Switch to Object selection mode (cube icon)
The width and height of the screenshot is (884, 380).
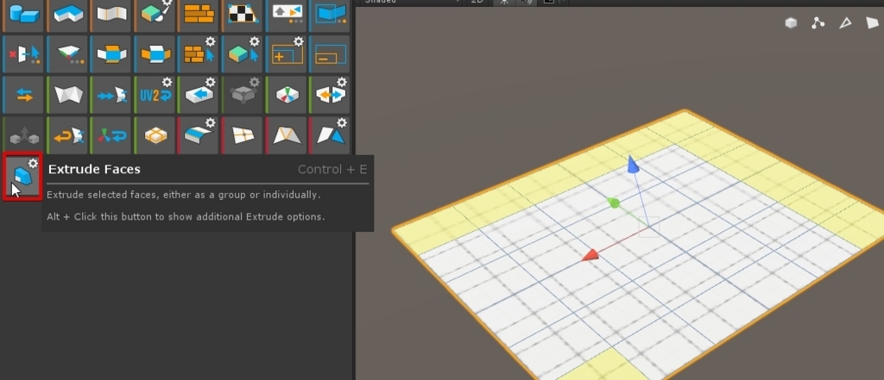pyautogui.click(x=791, y=23)
